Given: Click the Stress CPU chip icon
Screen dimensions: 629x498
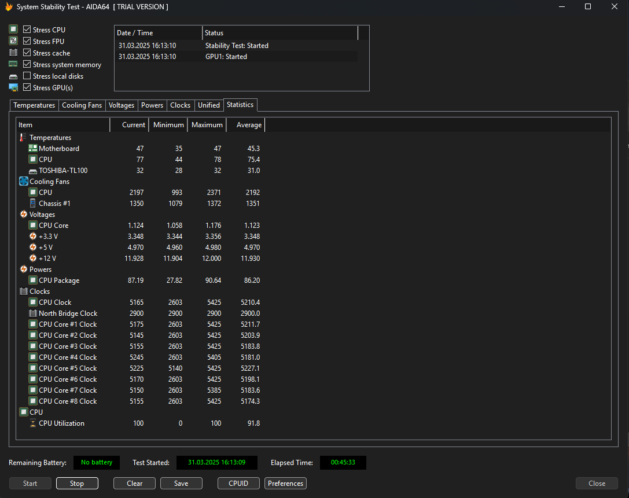Looking at the screenshot, I should (x=13, y=29).
